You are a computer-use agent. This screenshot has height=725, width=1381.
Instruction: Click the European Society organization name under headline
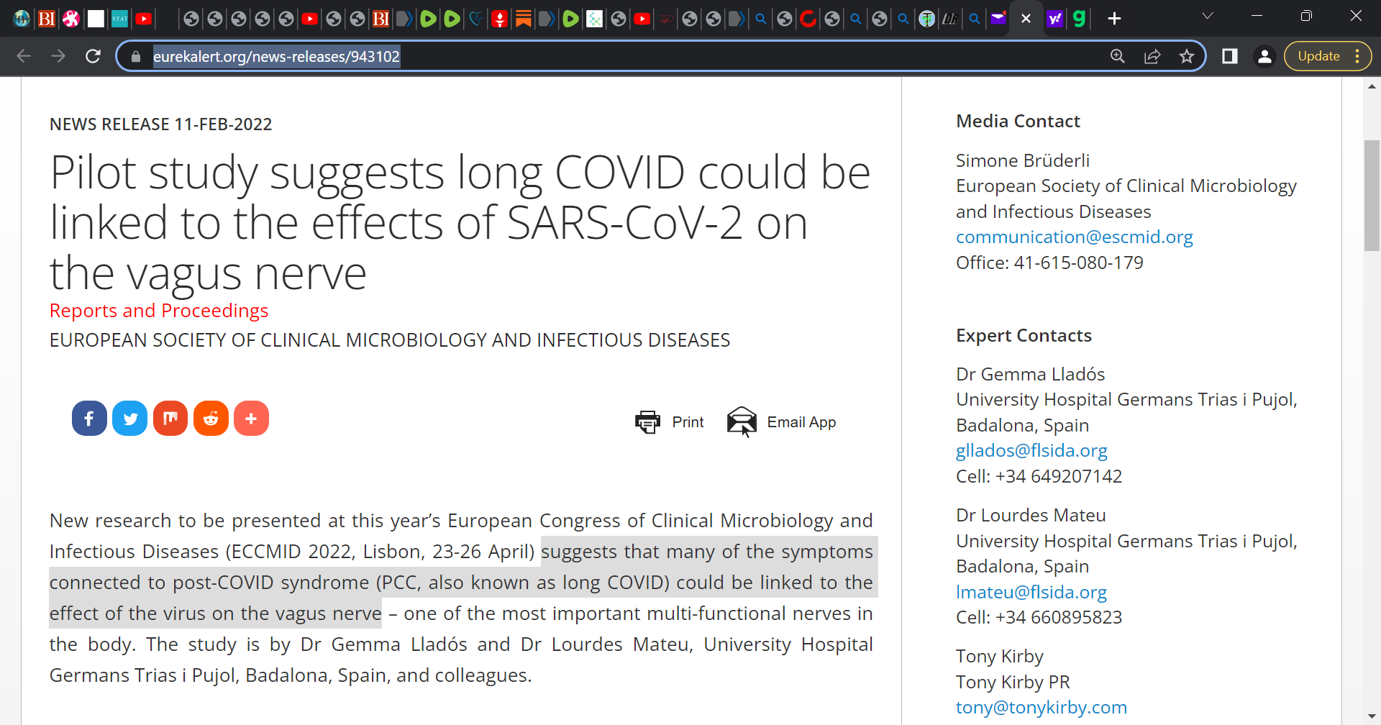390,340
